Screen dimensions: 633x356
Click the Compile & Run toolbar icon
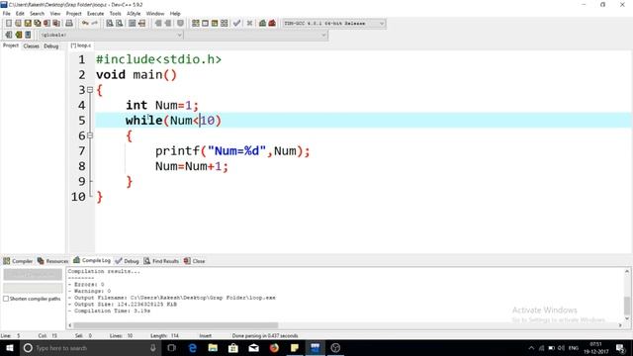click(x=215, y=24)
